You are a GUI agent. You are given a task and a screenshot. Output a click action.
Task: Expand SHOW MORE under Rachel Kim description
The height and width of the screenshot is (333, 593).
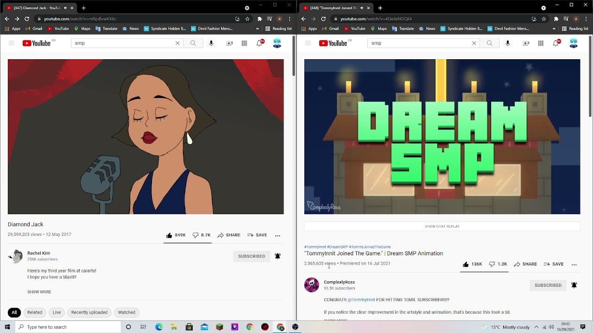[39, 292]
